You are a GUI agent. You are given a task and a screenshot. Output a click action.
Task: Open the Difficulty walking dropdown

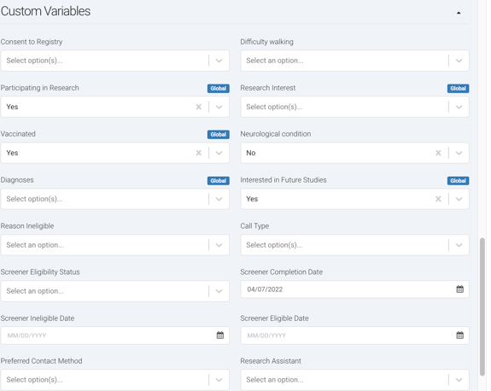click(x=459, y=61)
